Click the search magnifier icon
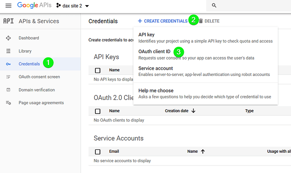This screenshot has height=173, width=291. coord(214,5)
